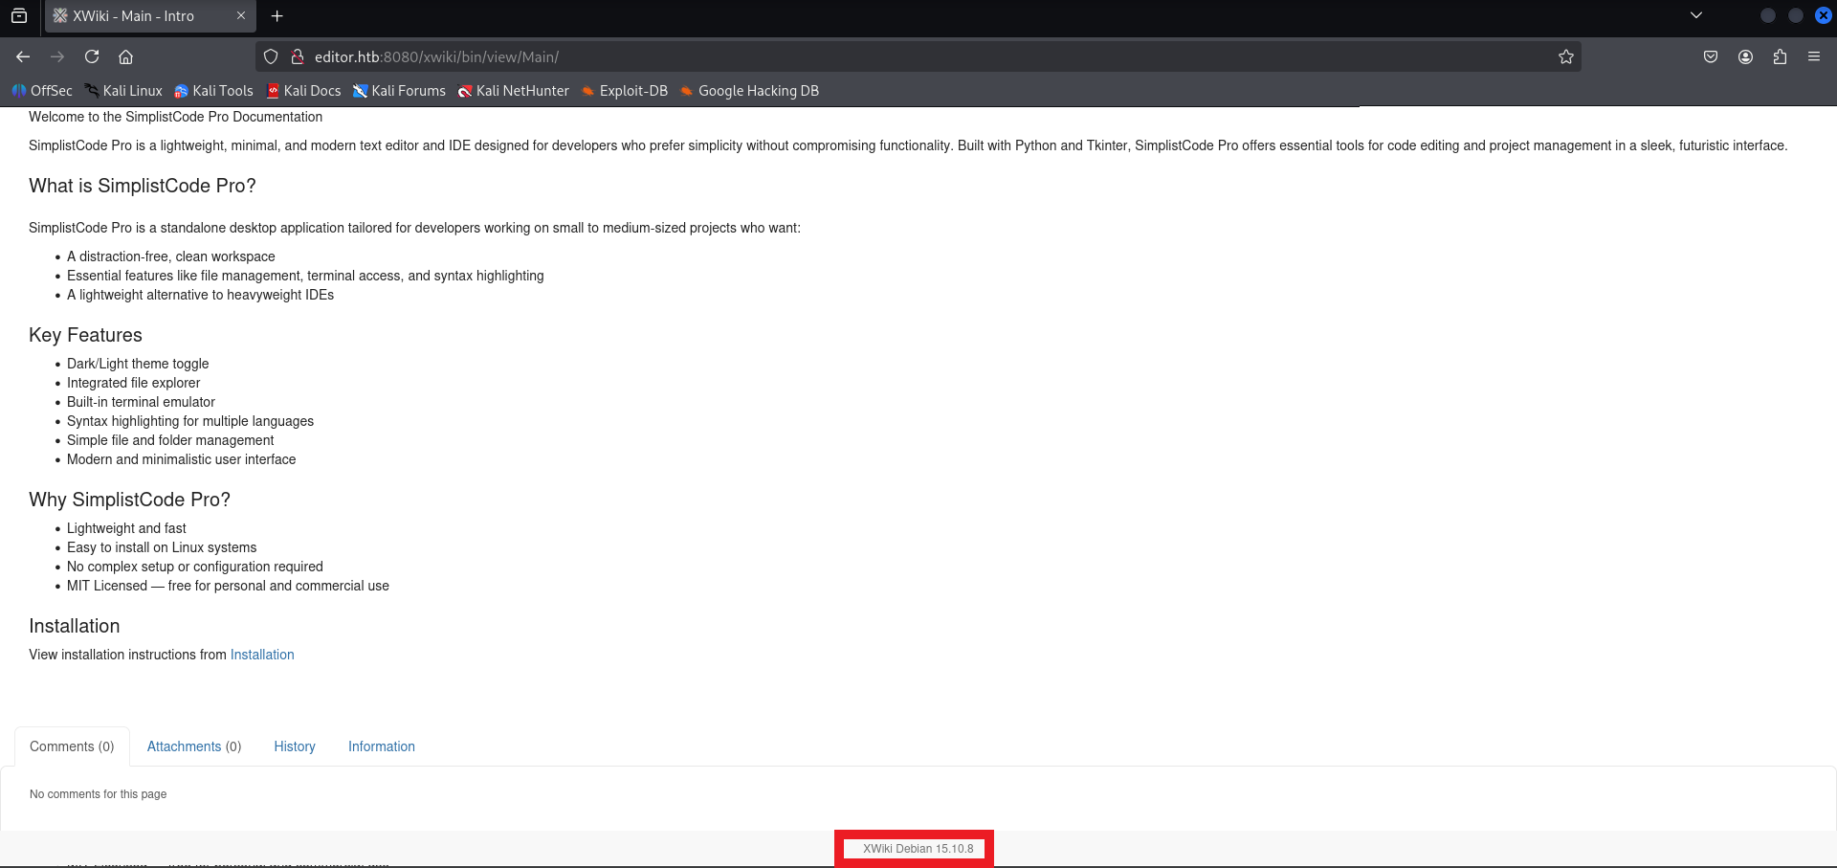
Task: Click 'Simple file and folder management' item
Action: point(170,440)
